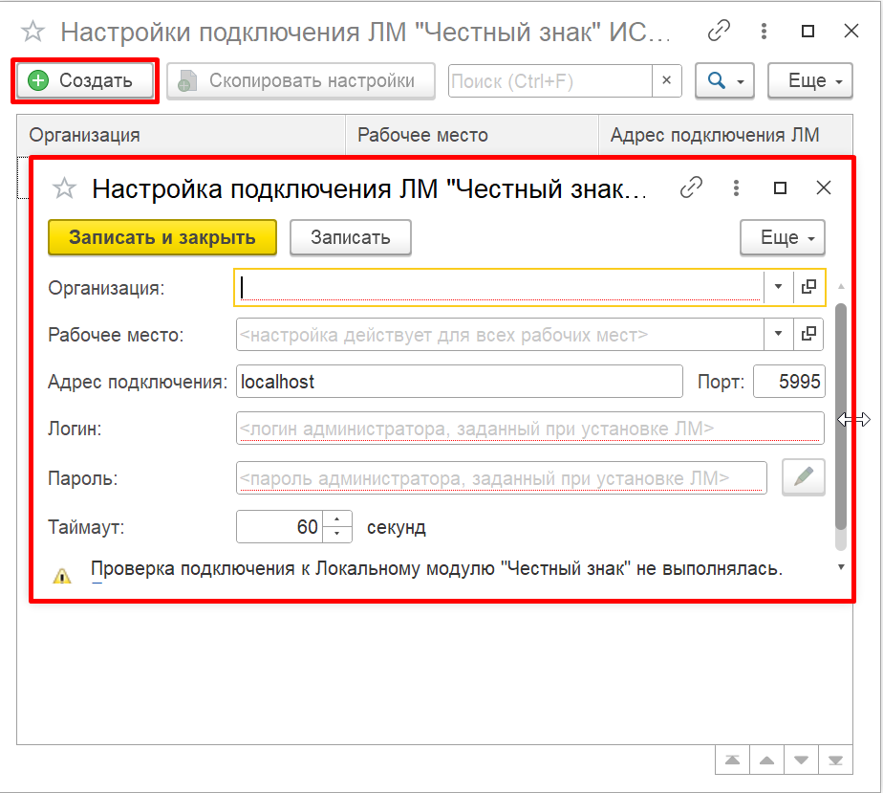Screen dimensions: 883x793
Task: Increase the Таймаут with up arrow
Action: [337, 518]
